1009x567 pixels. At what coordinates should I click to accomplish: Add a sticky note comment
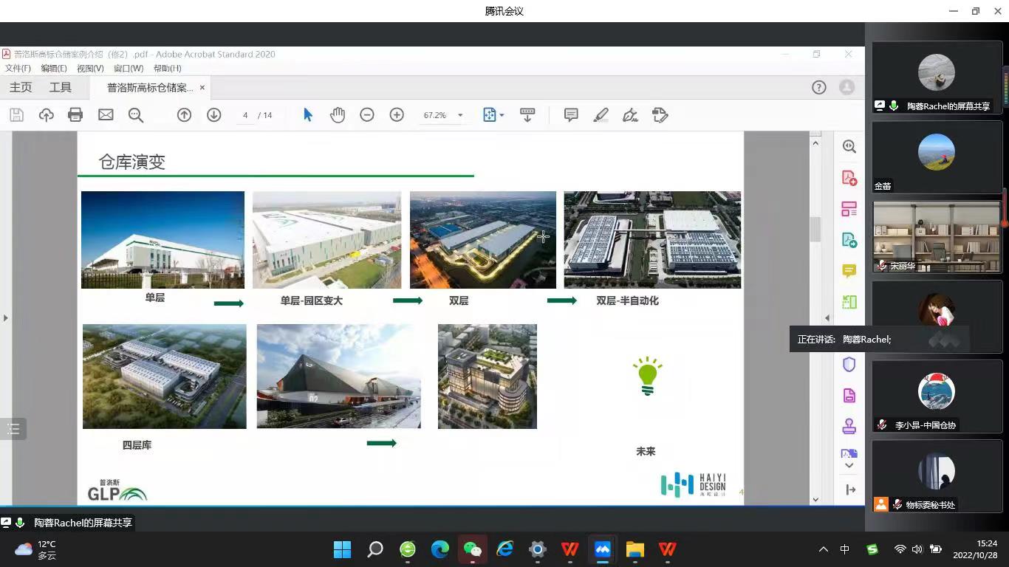point(571,115)
